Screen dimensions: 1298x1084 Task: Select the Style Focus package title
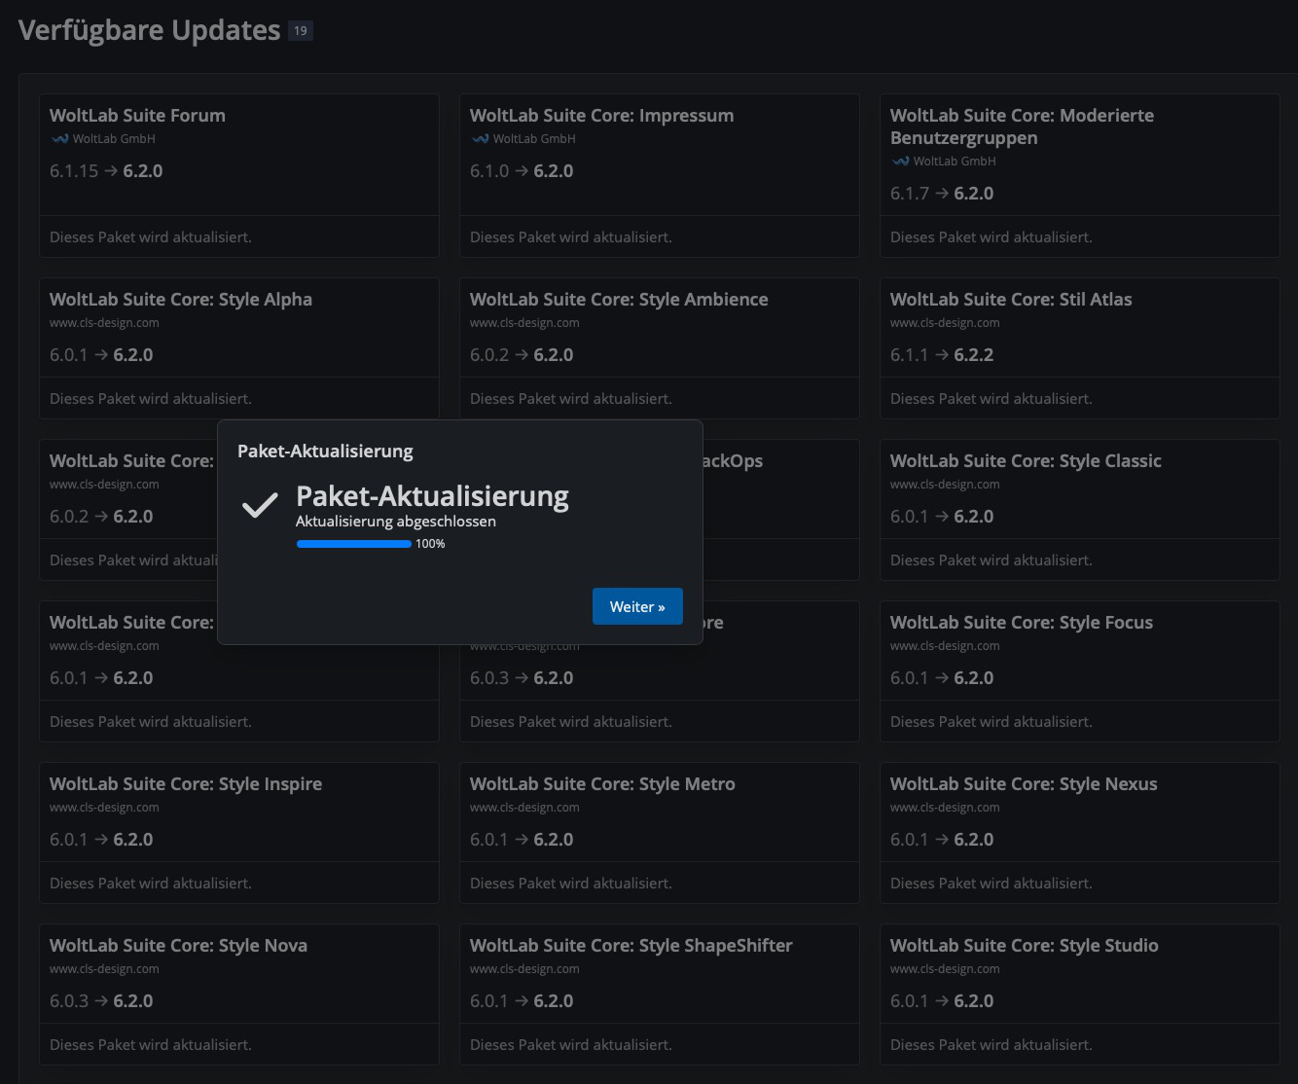pos(1021,623)
